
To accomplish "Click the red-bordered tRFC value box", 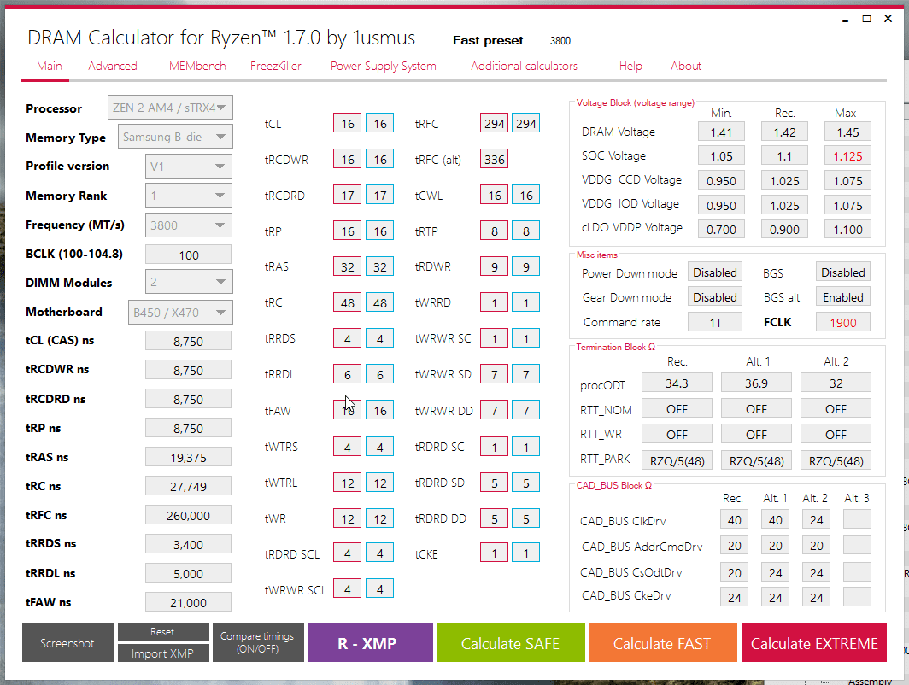I will tap(495, 124).
